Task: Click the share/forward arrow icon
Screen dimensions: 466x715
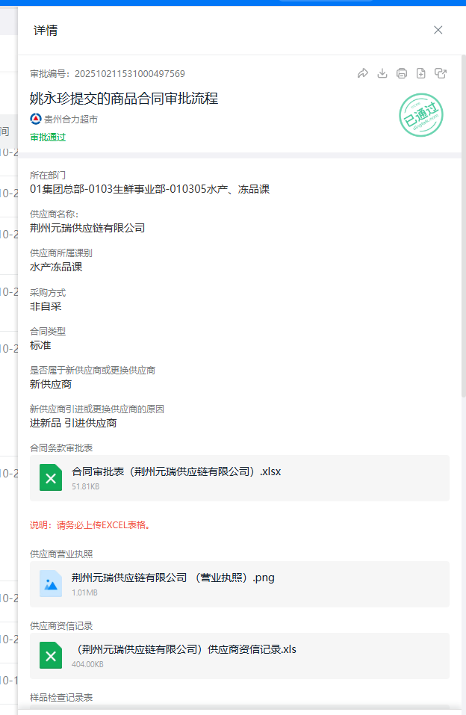Action: click(363, 73)
